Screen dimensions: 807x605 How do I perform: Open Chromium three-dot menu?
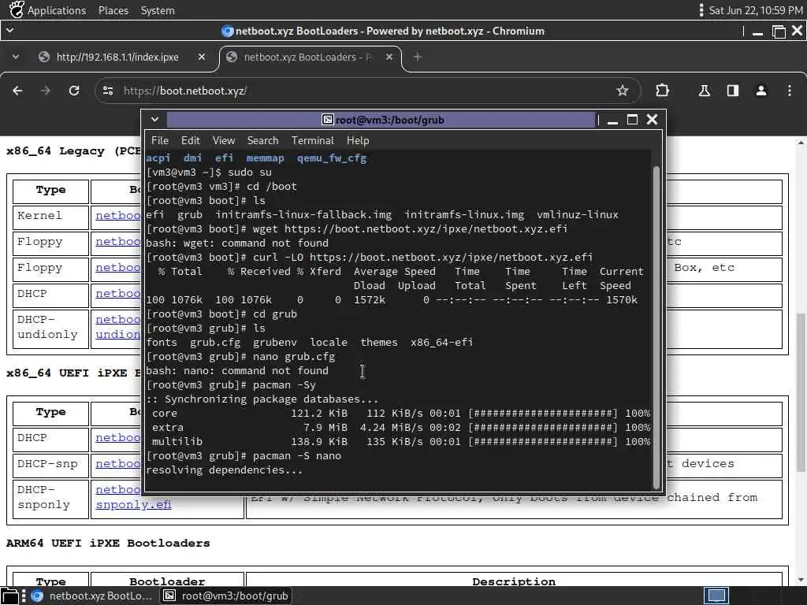tap(790, 91)
